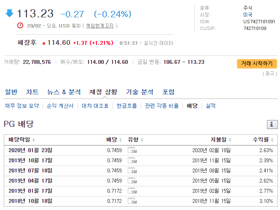Click the CUSIP value 742718109

coord(255,28)
